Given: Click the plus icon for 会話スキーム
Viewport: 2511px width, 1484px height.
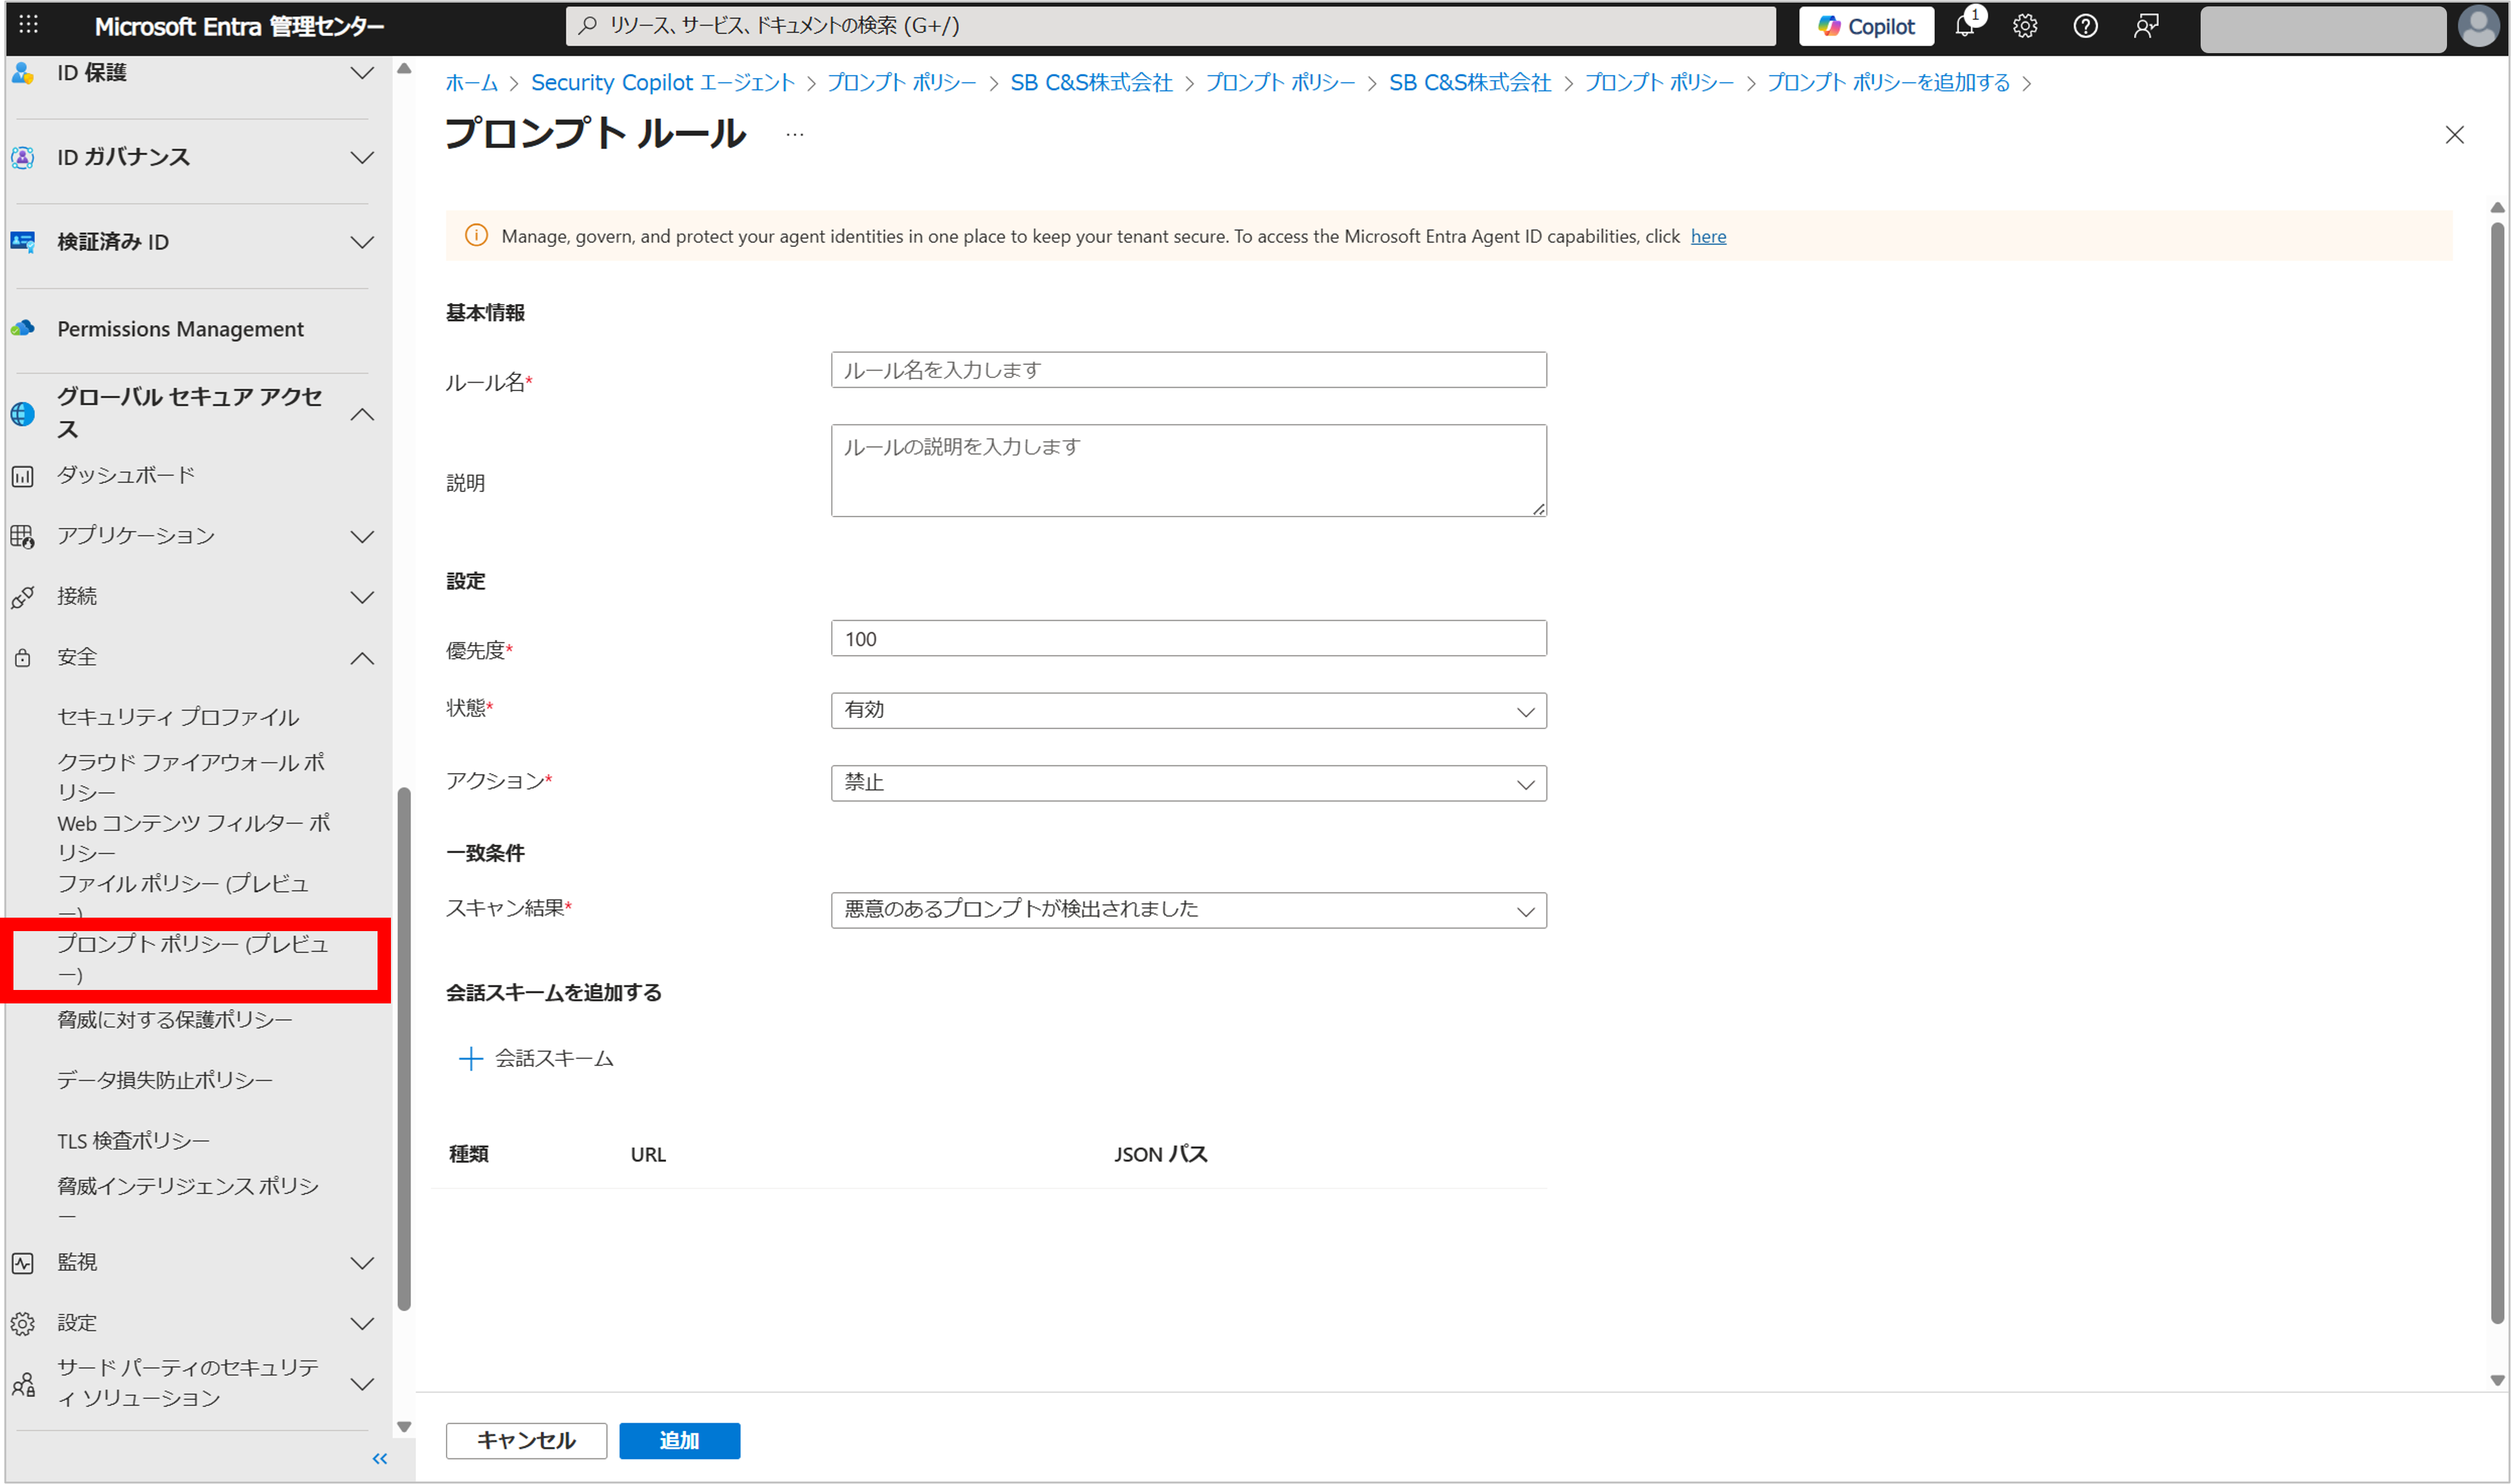Looking at the screenshot, I should click(470, 1058).
